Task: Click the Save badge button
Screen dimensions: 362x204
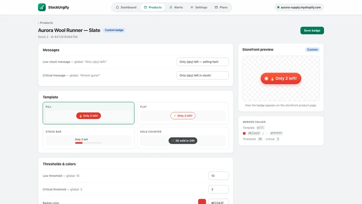Action: tap(312, 30)
